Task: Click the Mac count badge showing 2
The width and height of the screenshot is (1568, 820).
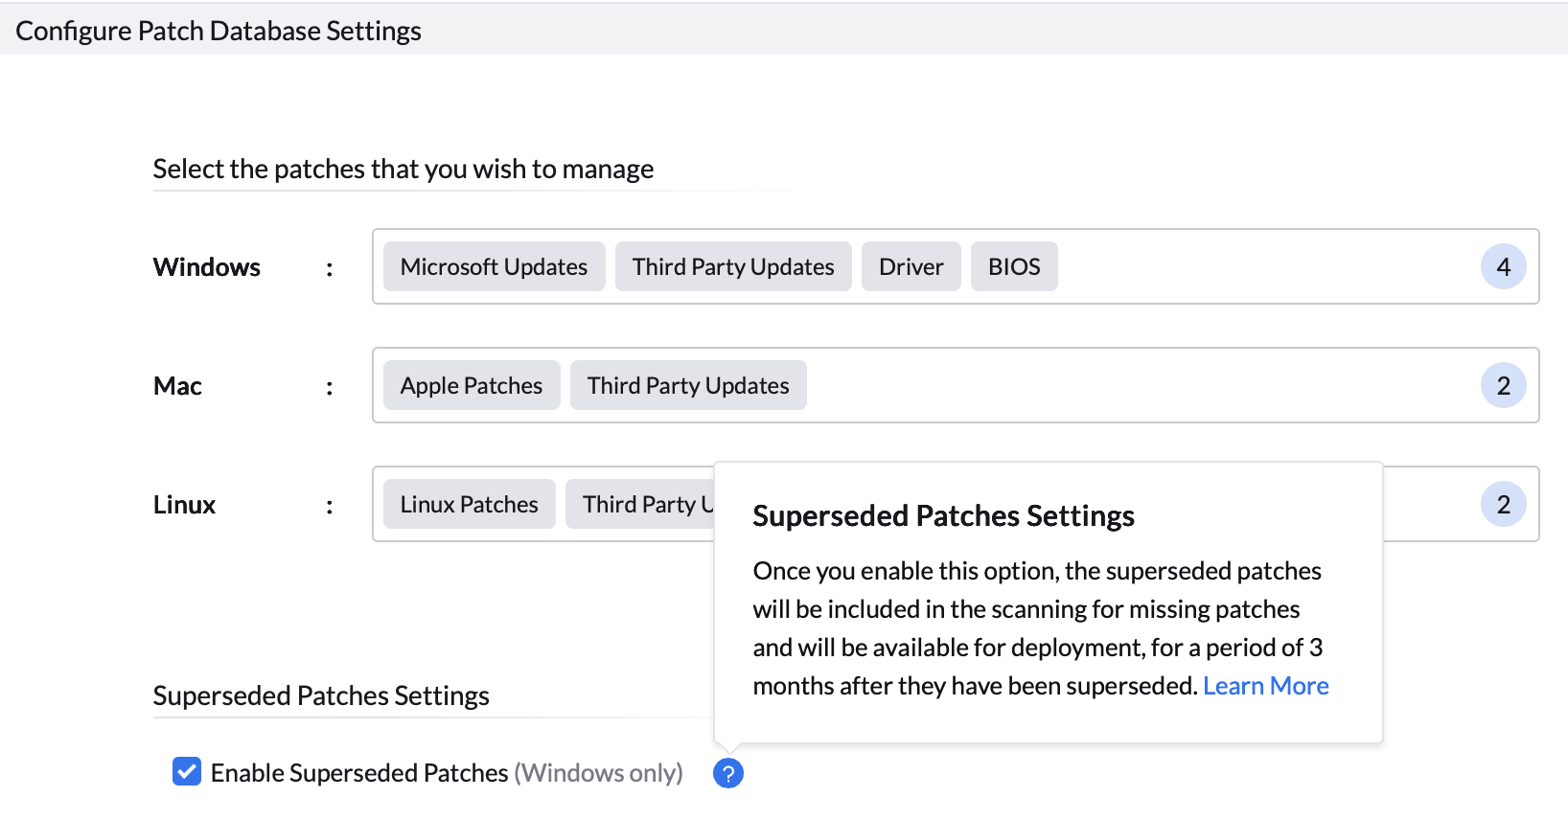Action: tap(1503, 385)
